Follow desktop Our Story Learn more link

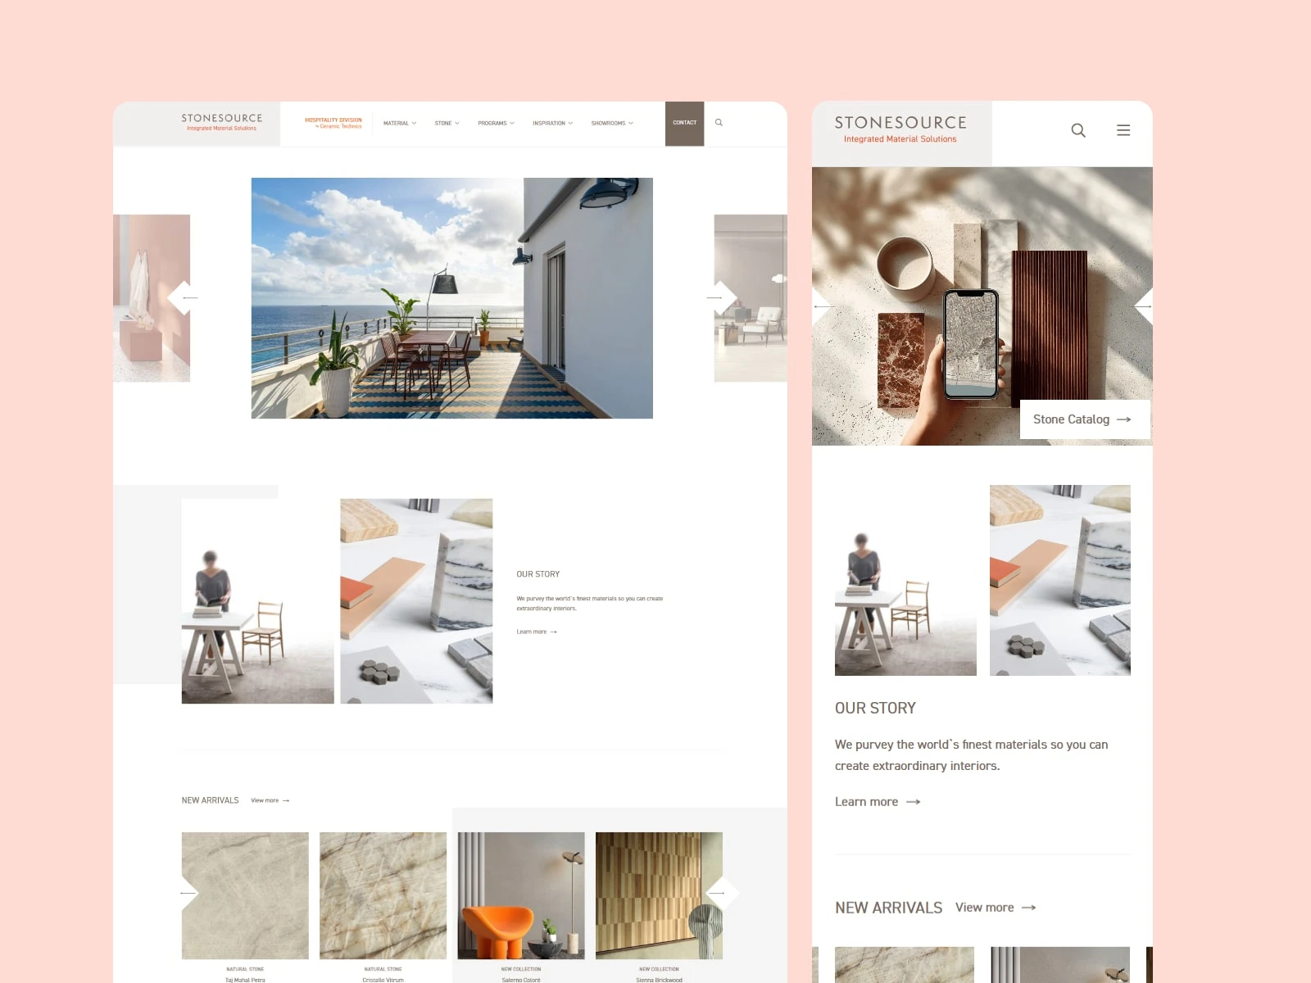[x=537, y=632]
